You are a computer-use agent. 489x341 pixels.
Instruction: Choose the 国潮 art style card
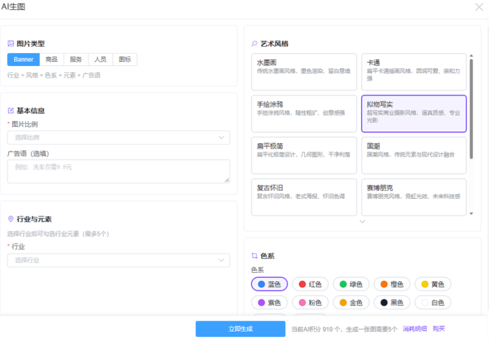coord(414,155)
